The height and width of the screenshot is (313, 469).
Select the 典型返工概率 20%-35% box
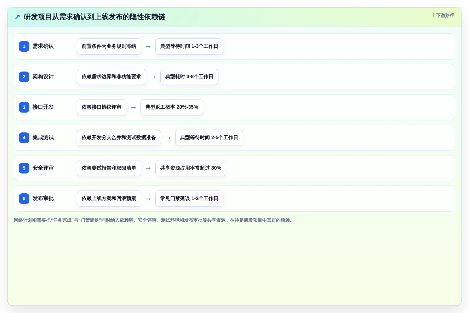click(172, 107)
